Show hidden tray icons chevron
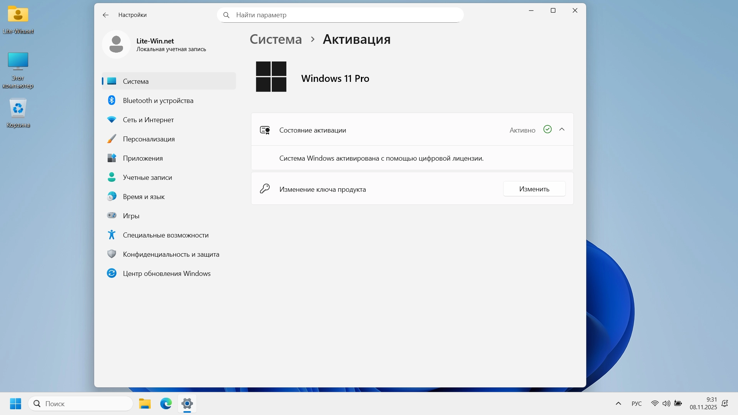 point(618,403)
